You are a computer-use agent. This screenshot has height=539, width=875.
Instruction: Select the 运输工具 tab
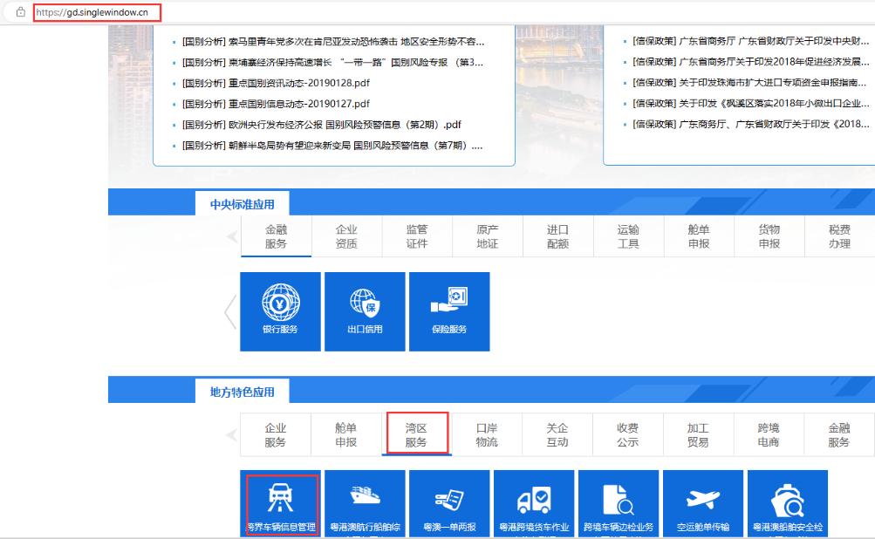tap(628, 236)
